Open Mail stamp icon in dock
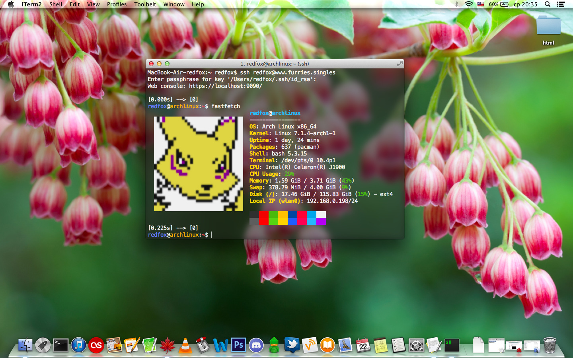The width and height of the screenshot is (573, 358). 345,345
